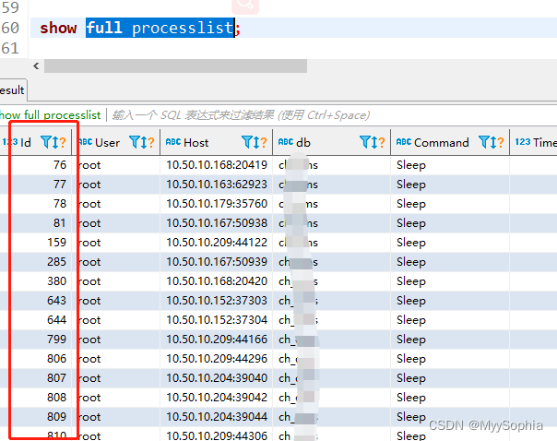557x441 pixels.
Task: Select the Id cell 799
Action: click(x=36, y=340)
